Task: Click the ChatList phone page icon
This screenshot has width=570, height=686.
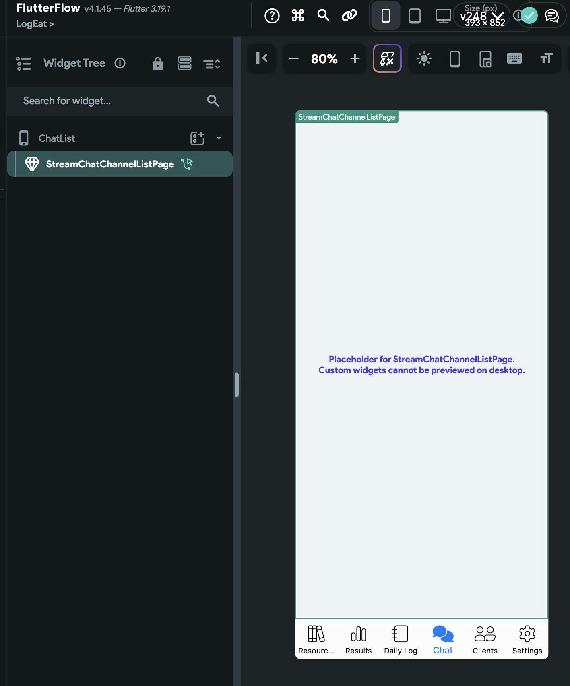Action: (x=24, y=138)
